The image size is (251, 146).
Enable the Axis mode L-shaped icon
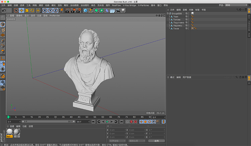click(3, 58)
